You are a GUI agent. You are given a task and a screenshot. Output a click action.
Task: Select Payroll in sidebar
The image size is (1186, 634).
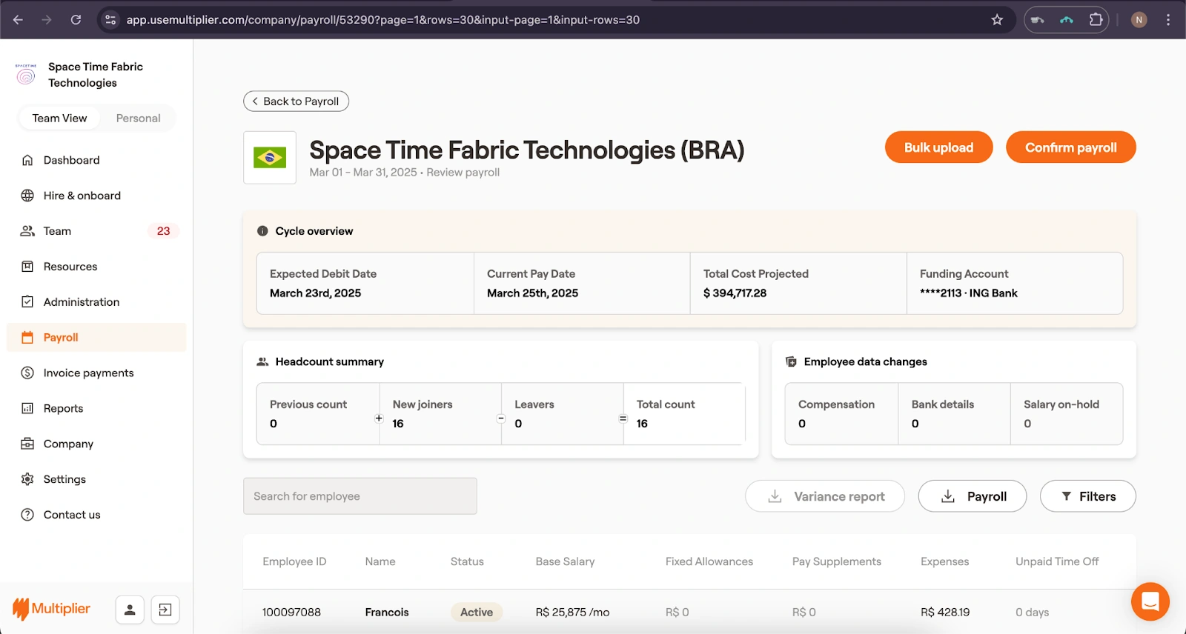(96, 338)
